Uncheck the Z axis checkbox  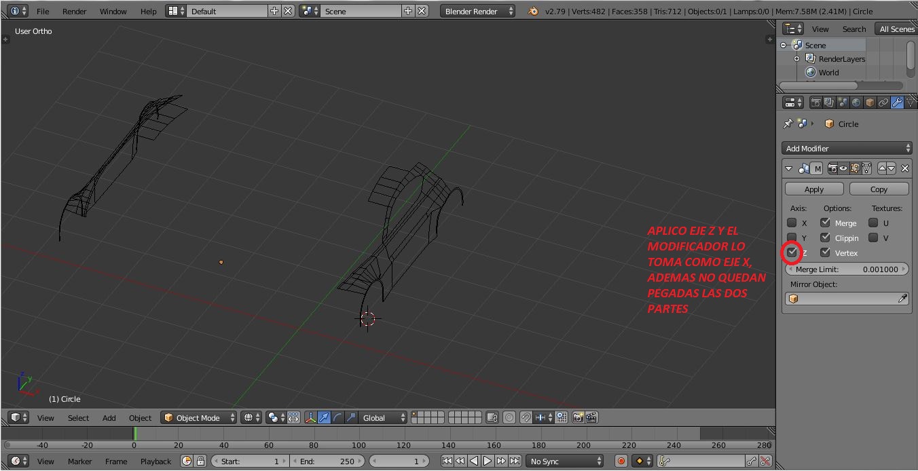(792, 252)
